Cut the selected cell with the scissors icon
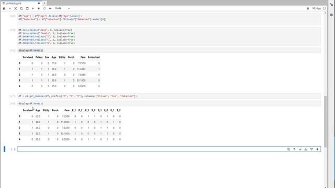335x188 pixels. tap(16, 8)
